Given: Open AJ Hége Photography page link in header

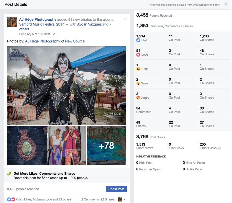Looking at the screenshot, I should (38, 19).
